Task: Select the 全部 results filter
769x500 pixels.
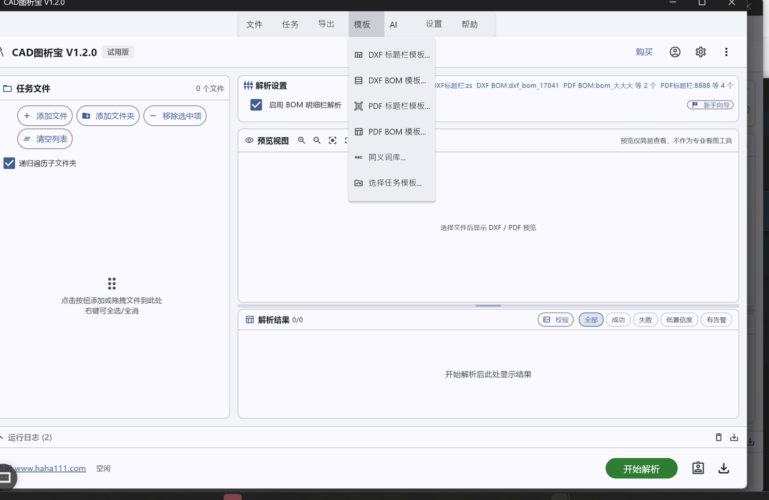Action: pyautogui.click(x=591, y=320)
